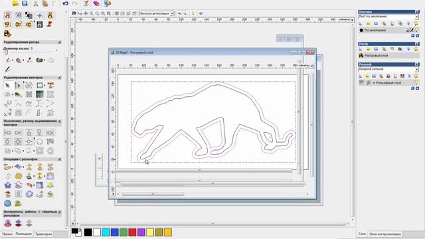This screenshot has width=425, height=239.
Task: Move relief layer down with the arrow button
Action: coord(418,88)
